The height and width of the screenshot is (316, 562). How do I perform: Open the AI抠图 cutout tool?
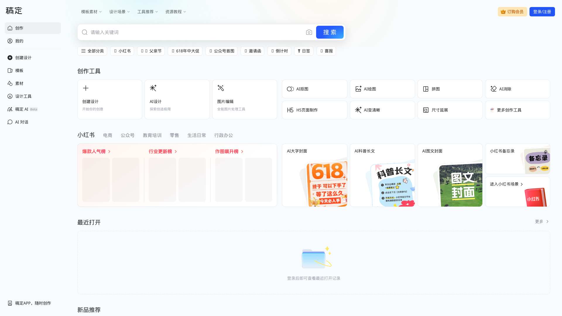(314, 89)
